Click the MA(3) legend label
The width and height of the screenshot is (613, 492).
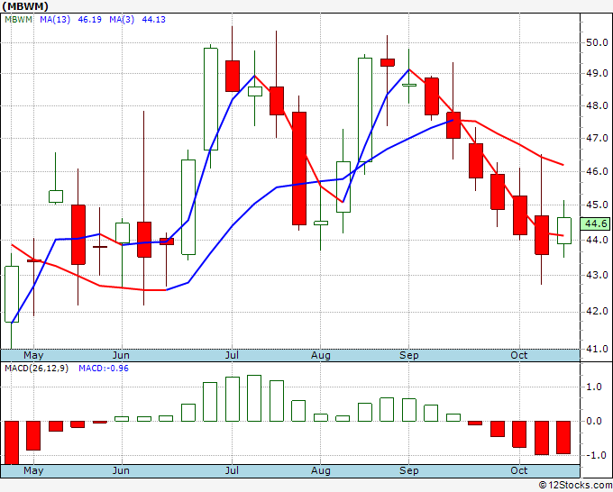pos(122,20)
